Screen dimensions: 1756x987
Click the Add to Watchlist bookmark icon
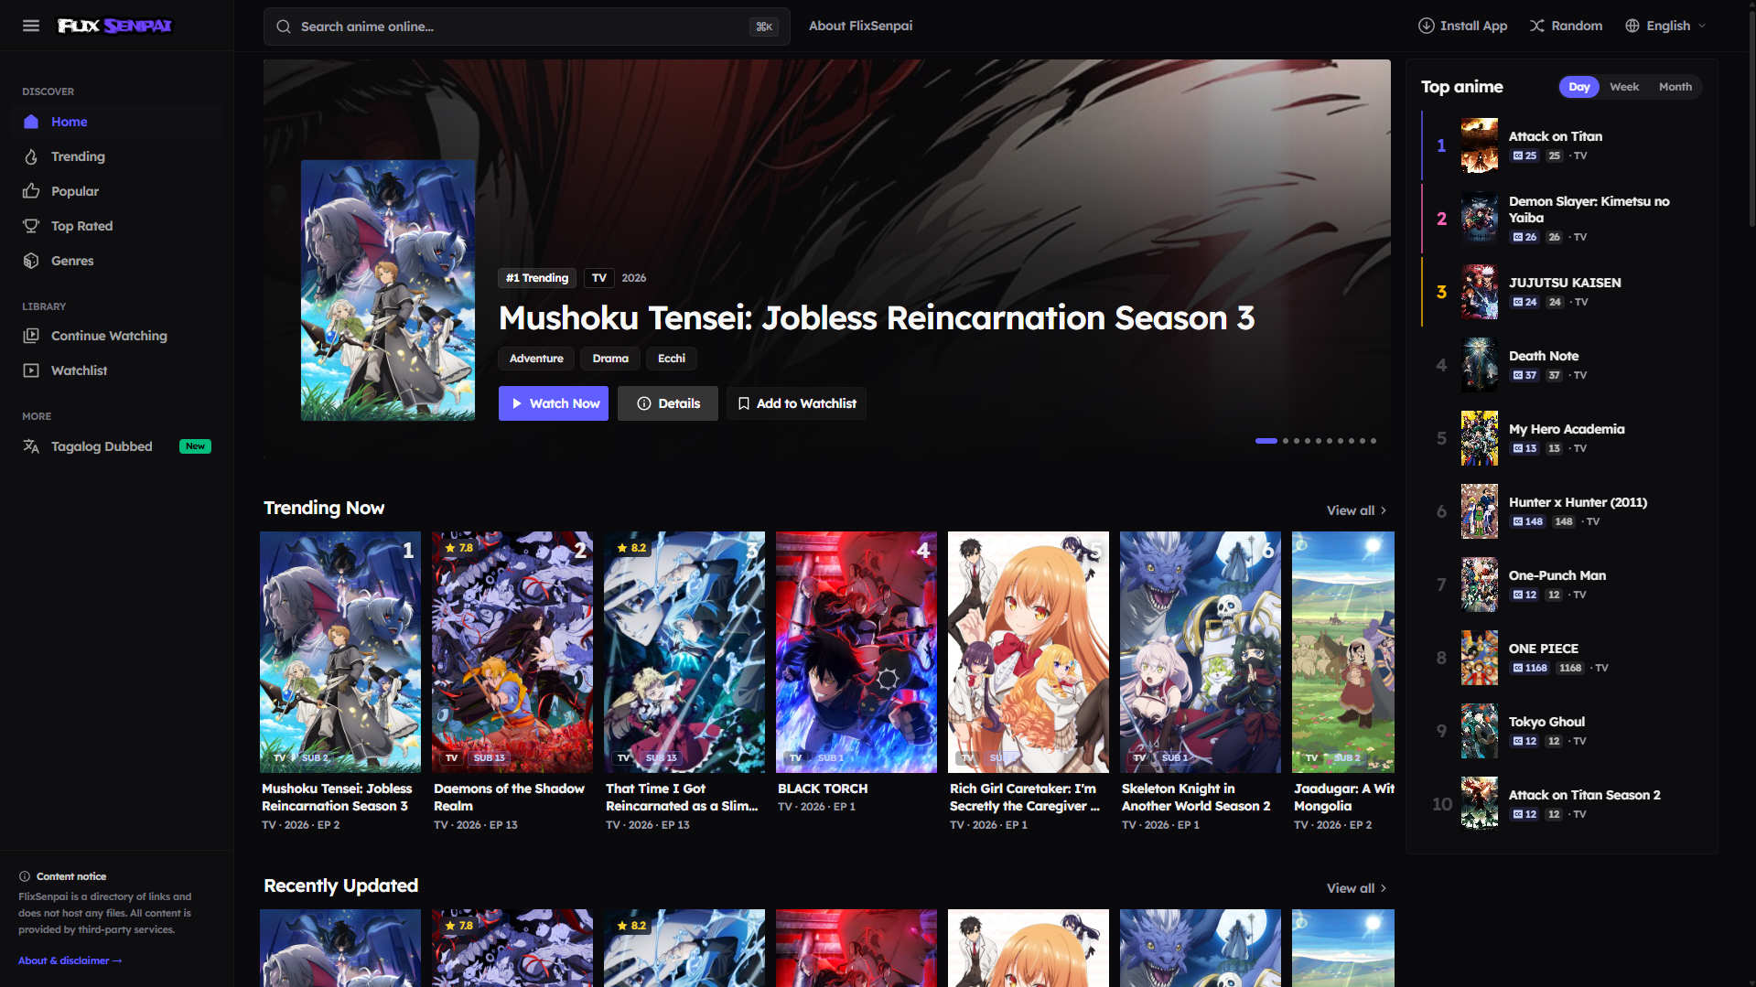[x=744, y=403]
